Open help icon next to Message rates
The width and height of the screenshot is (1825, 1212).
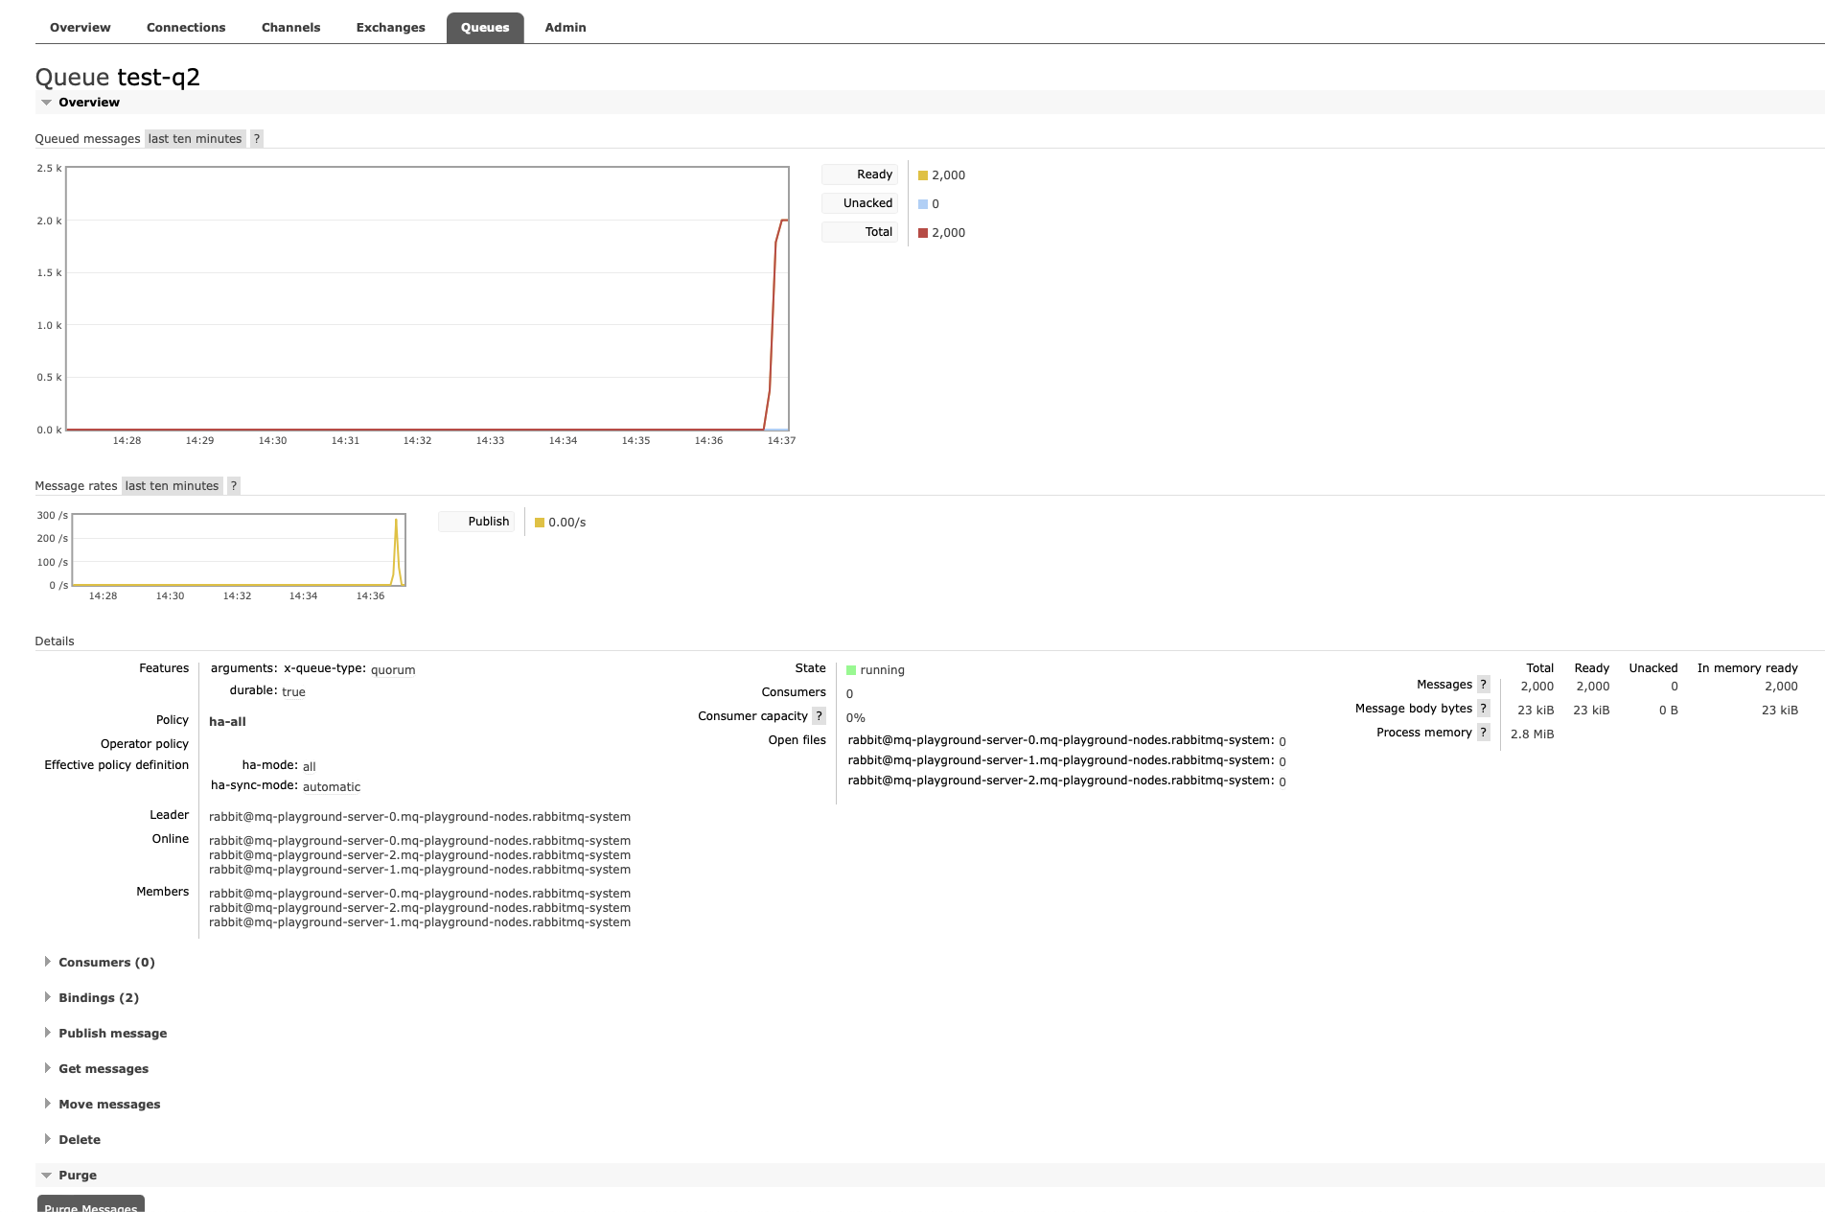tap(233, 486)
